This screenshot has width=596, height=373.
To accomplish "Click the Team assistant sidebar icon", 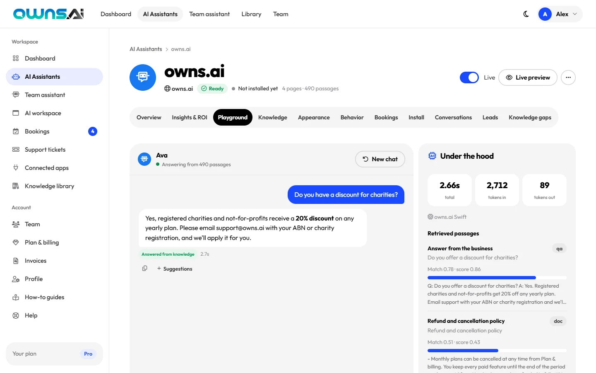I will tap(16, 95).
